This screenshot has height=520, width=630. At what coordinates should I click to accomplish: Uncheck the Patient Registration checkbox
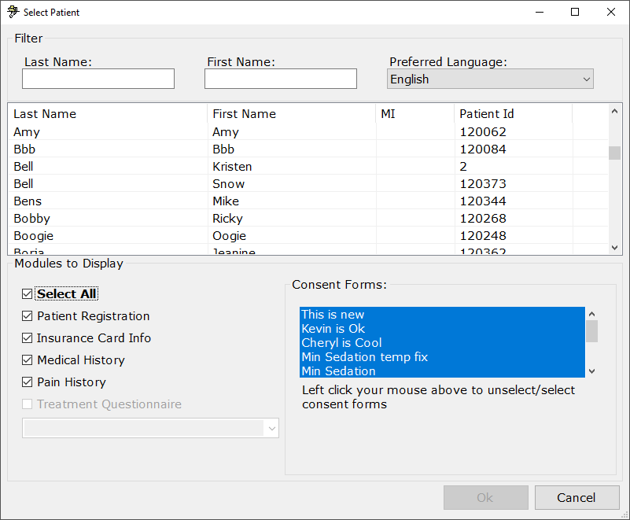point(28,316)
